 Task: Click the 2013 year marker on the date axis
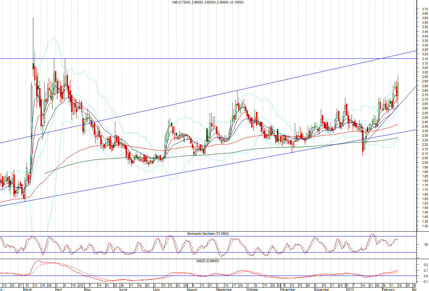[349, 289]
